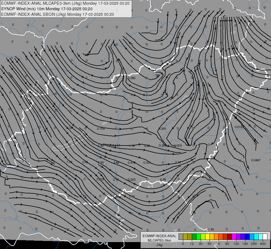Viewport: 271px width, 249px height.
Task: Click the map value '0.331'
Action: point(147,163)
